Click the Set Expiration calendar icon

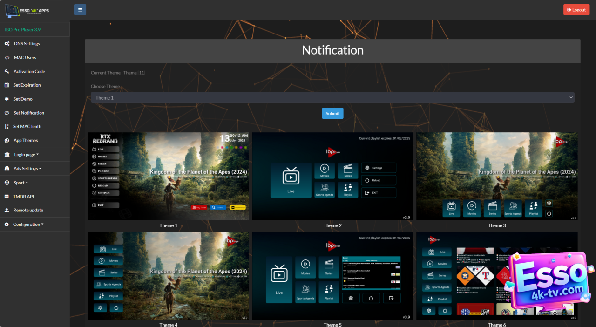point(7,85)
